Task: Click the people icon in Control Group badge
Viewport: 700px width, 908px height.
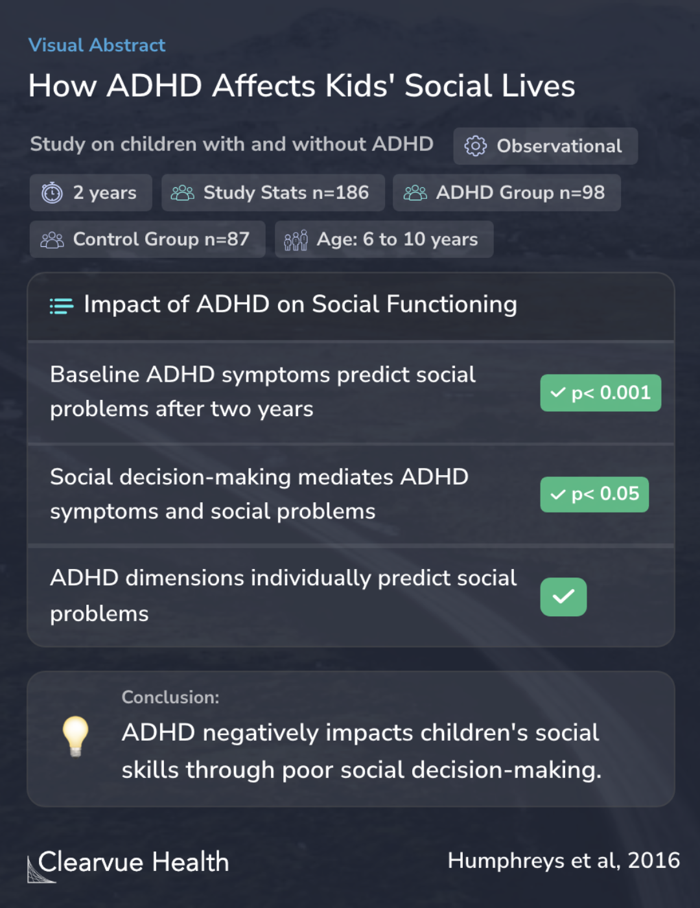Action: [x=52, y=240]
